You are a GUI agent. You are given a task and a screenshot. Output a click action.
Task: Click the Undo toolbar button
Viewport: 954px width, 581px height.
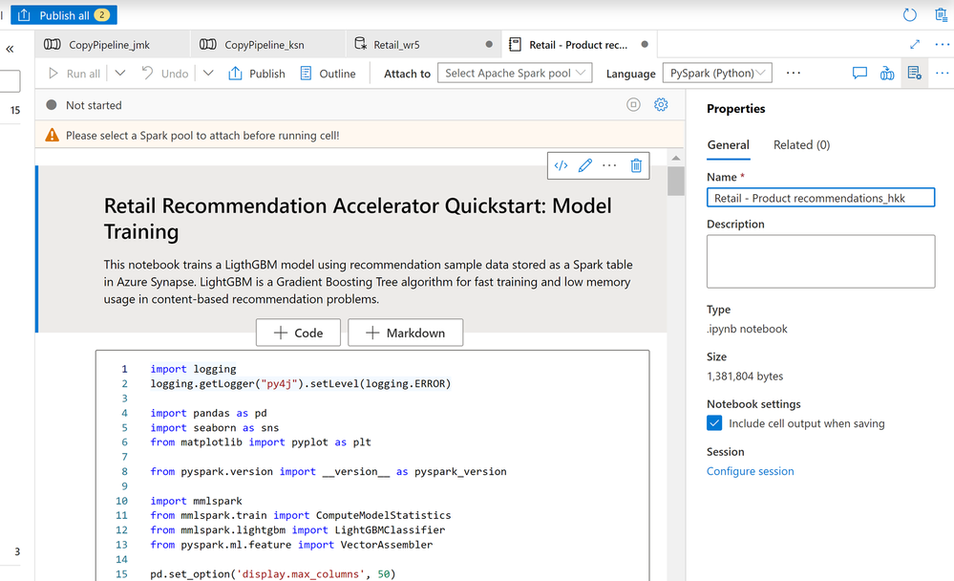(165, 73)
